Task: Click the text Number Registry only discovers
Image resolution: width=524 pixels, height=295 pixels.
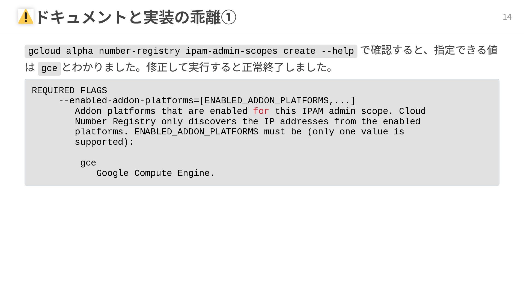Action: [x=156, y=122]
